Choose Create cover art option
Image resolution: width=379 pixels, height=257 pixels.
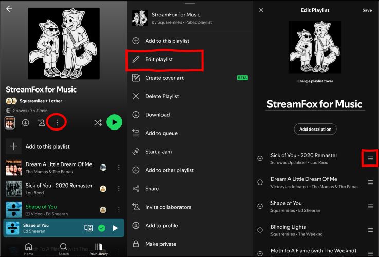tap(190, 78)
